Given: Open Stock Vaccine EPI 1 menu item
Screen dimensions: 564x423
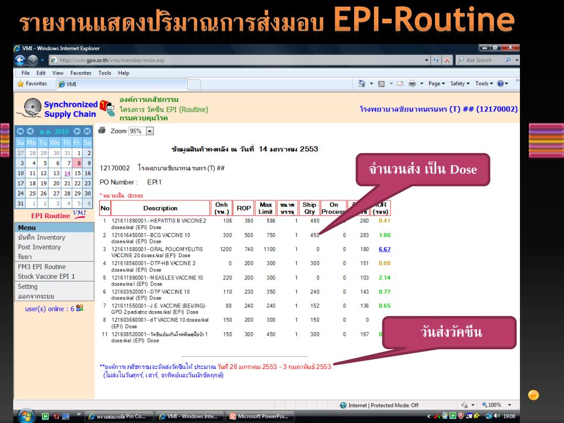Looking at the screenshot, I should [x=46, y=276].
